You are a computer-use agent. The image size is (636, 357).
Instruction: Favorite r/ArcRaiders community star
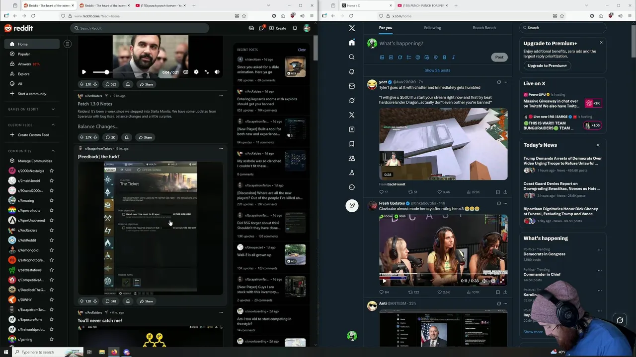point(52,231)
